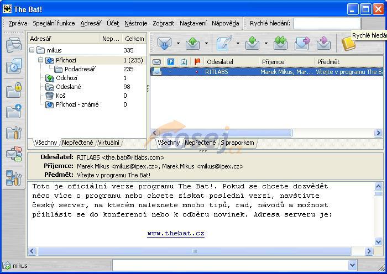
Task: Click the reply to all toolbar icon
Action: pos(280,44)
